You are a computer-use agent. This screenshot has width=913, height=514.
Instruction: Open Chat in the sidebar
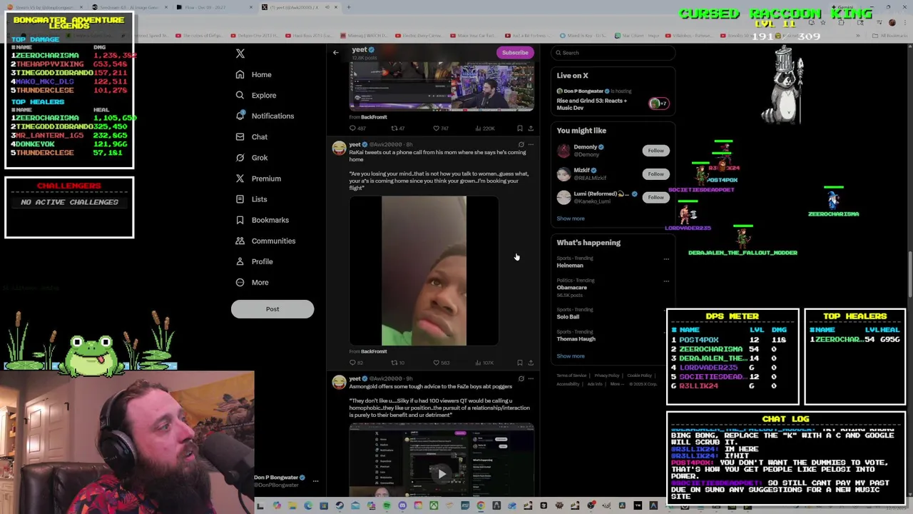click(252, 136)
